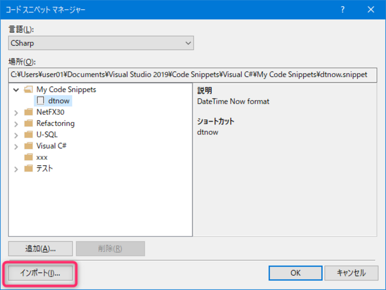The image size is (386, 290).
Task: Expand the テスト tree node
Action: 16,169
